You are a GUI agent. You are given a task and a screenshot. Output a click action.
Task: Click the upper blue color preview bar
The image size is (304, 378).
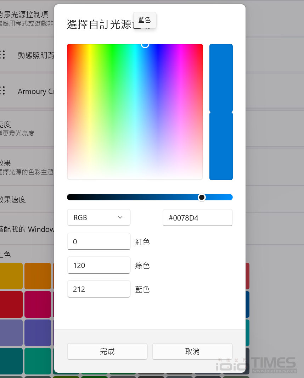click(221, 78)
